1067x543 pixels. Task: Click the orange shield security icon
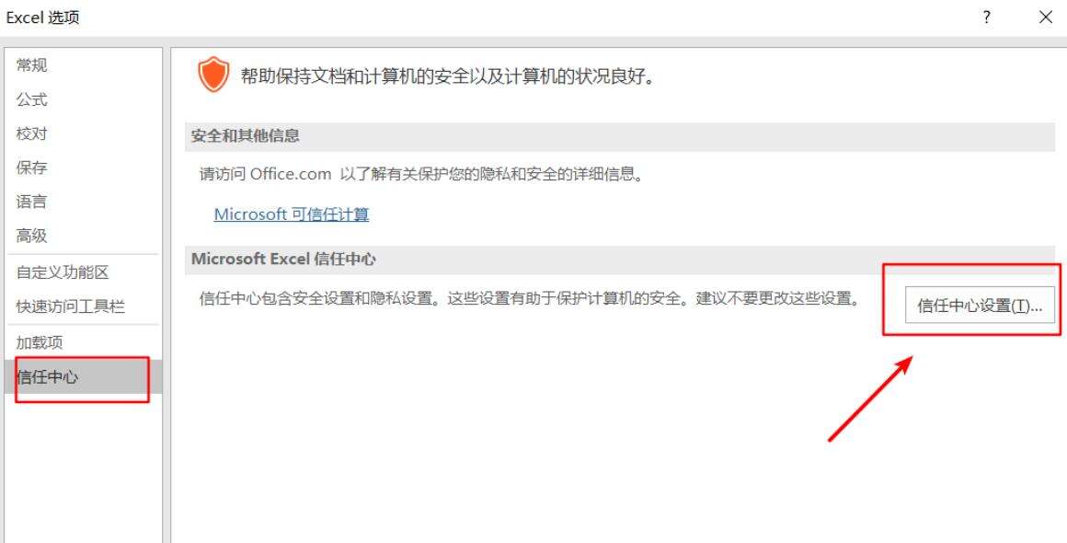tap(213, 75)
